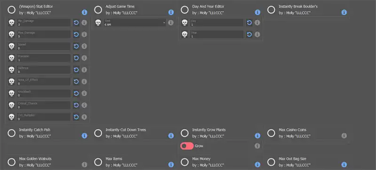Image resolution: width=376 pixels, height=170 pixels.
Task: Reset the Crit_Multiplier value
Action: click(x=76, y=117)
